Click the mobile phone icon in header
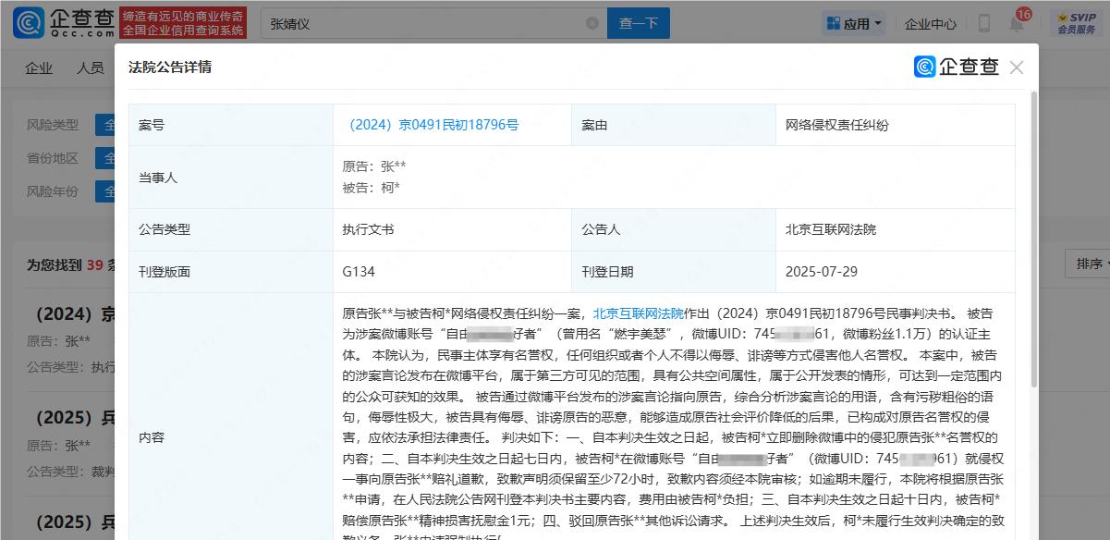This screenshot has width=1110, height=540. (984, 23)
